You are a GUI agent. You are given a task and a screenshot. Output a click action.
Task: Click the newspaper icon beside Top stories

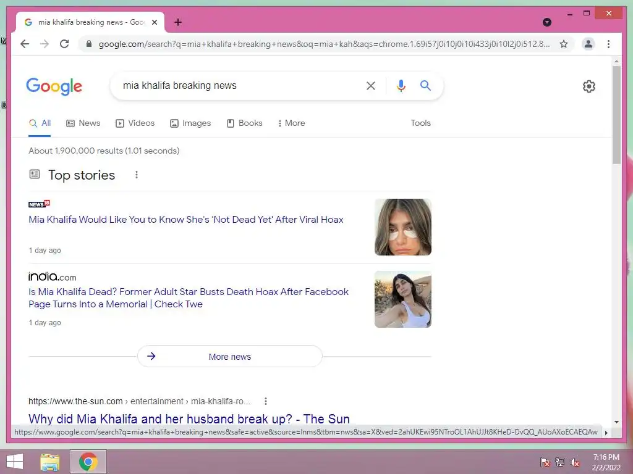coord(35,174)
